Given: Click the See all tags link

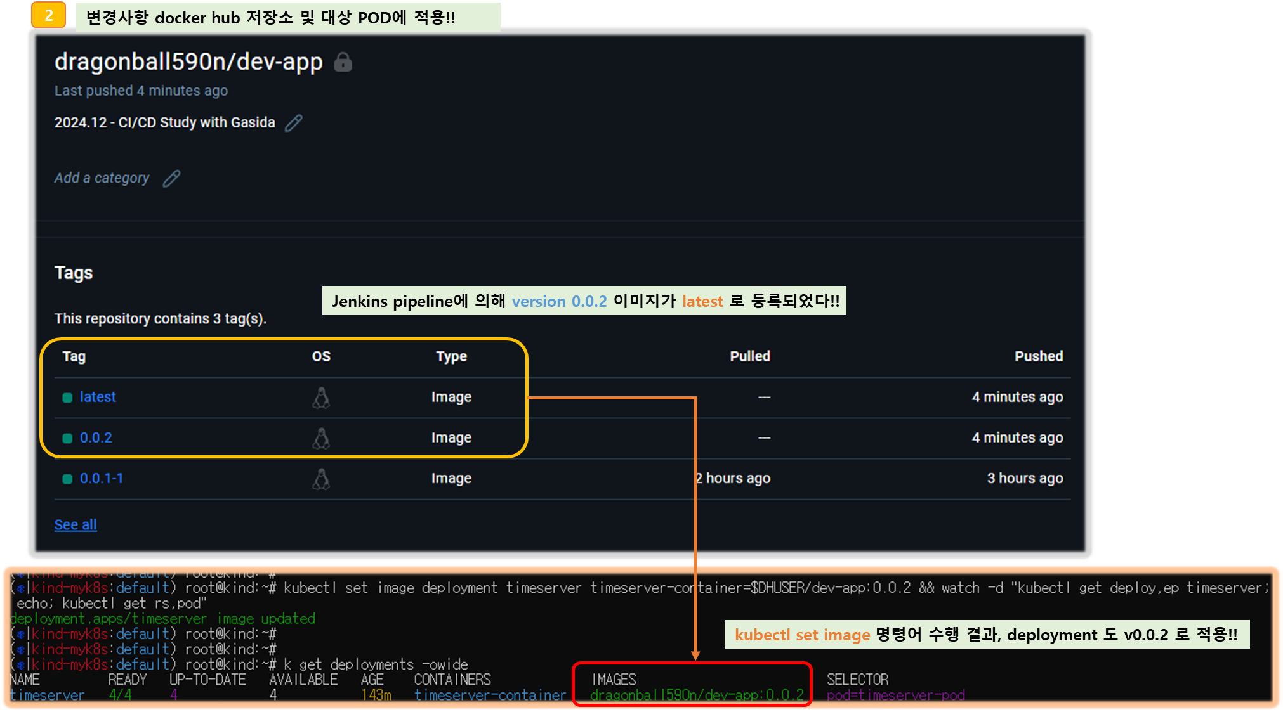Looking at the screenshot, I should 76,524.
